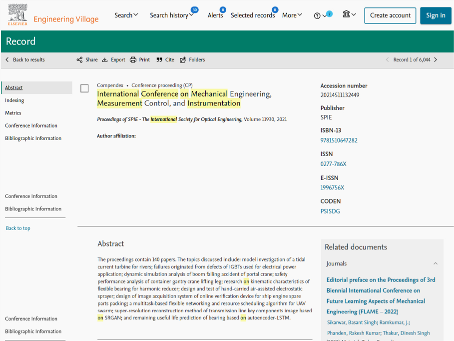Open the Search dropdown menu
454x341 pixels.
pos(126,15)
